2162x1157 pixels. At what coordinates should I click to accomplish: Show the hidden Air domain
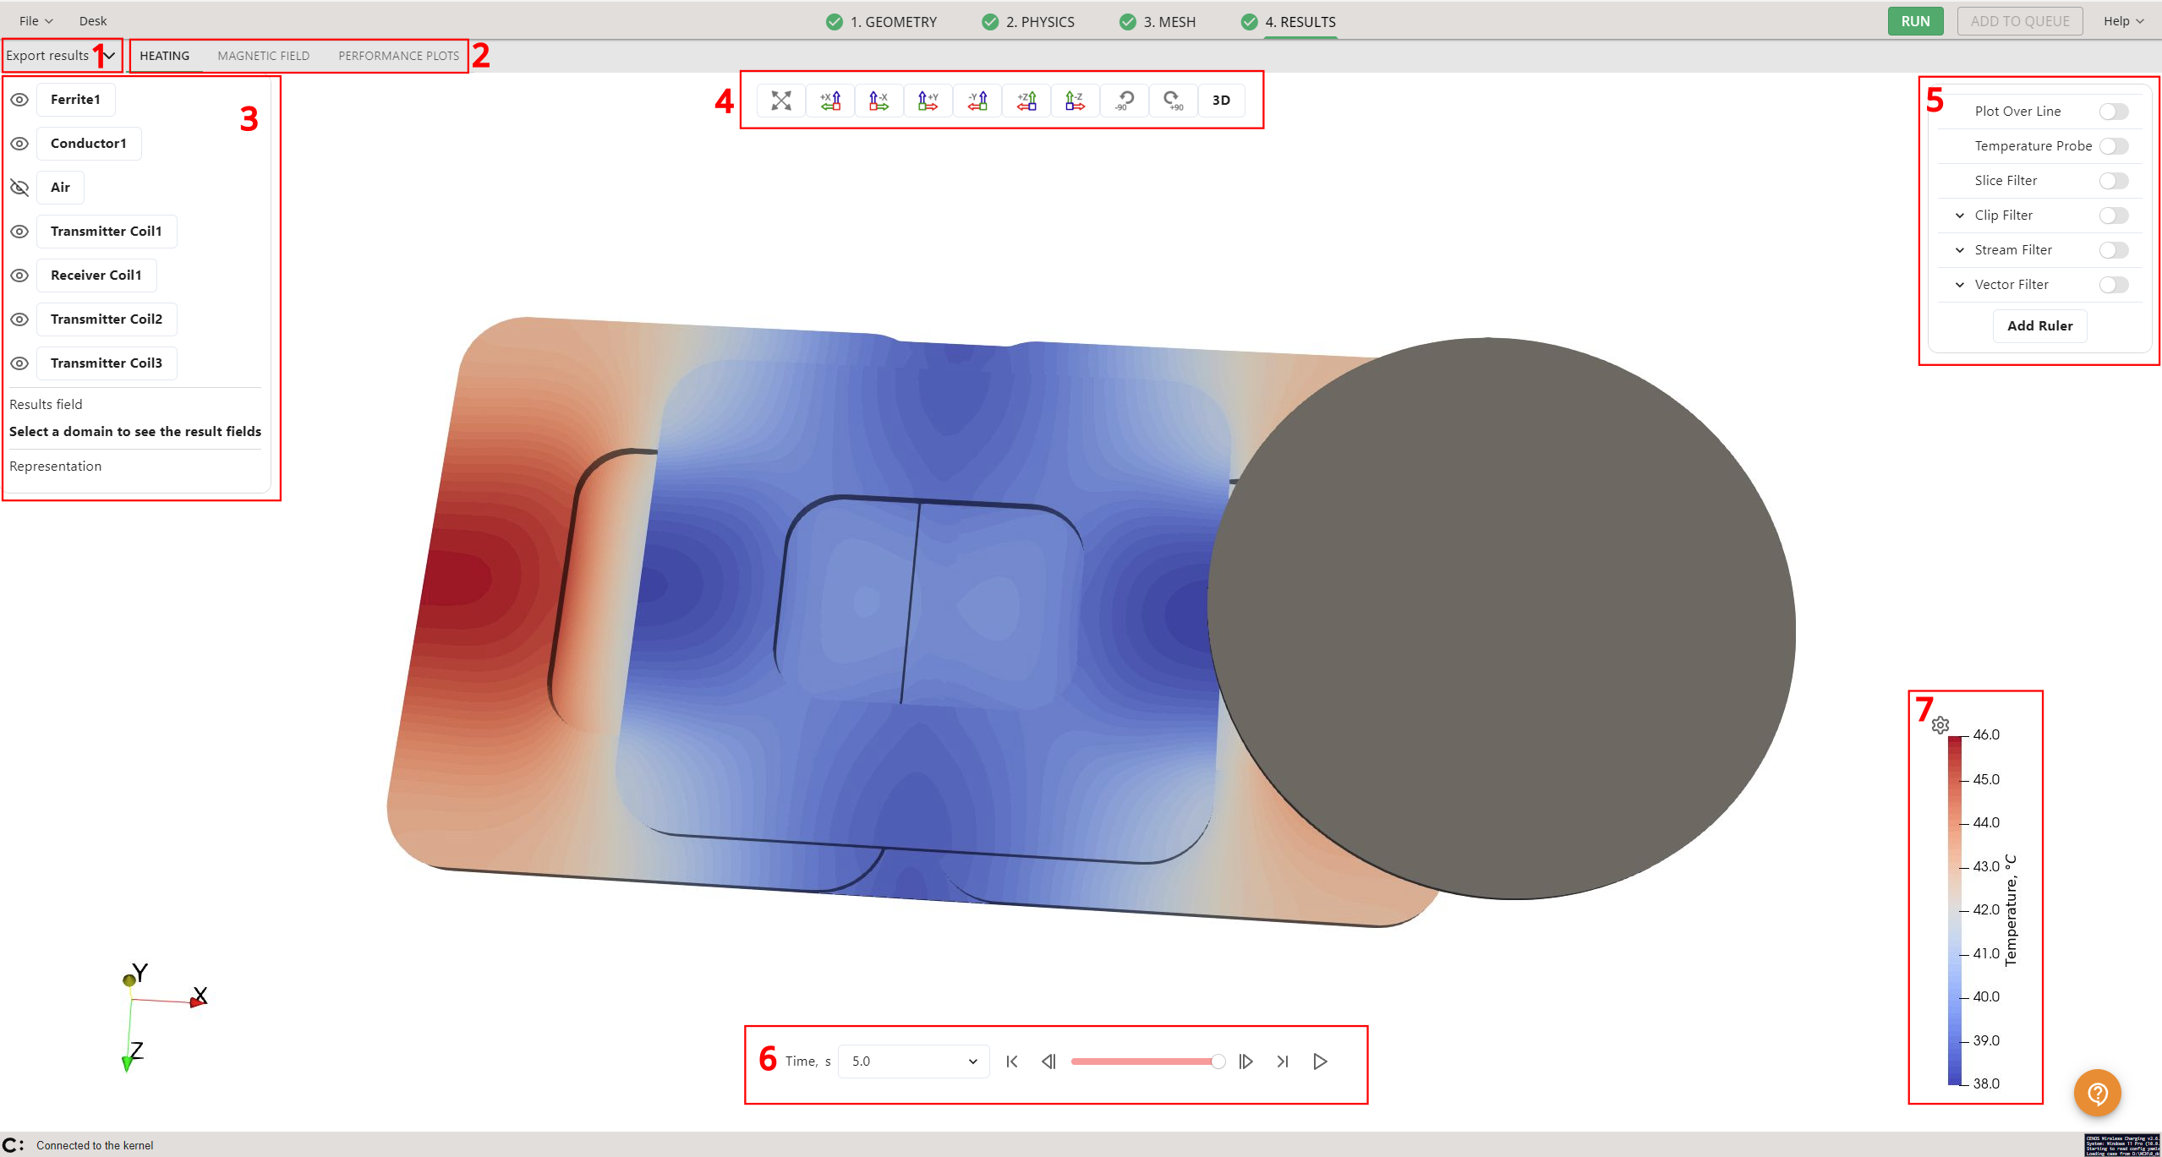19,188
